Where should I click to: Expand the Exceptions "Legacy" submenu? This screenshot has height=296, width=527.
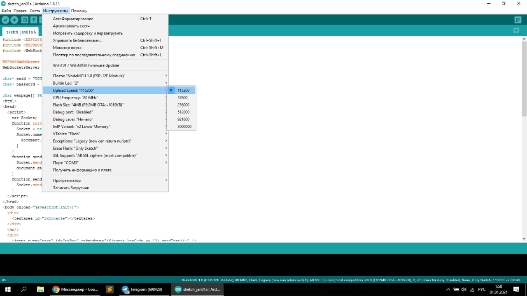coord(105,141)
